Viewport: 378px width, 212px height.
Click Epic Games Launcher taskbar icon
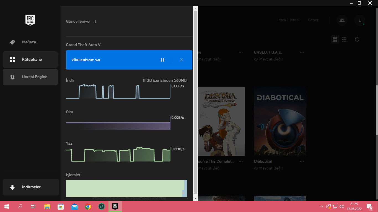tap(115, 206)
